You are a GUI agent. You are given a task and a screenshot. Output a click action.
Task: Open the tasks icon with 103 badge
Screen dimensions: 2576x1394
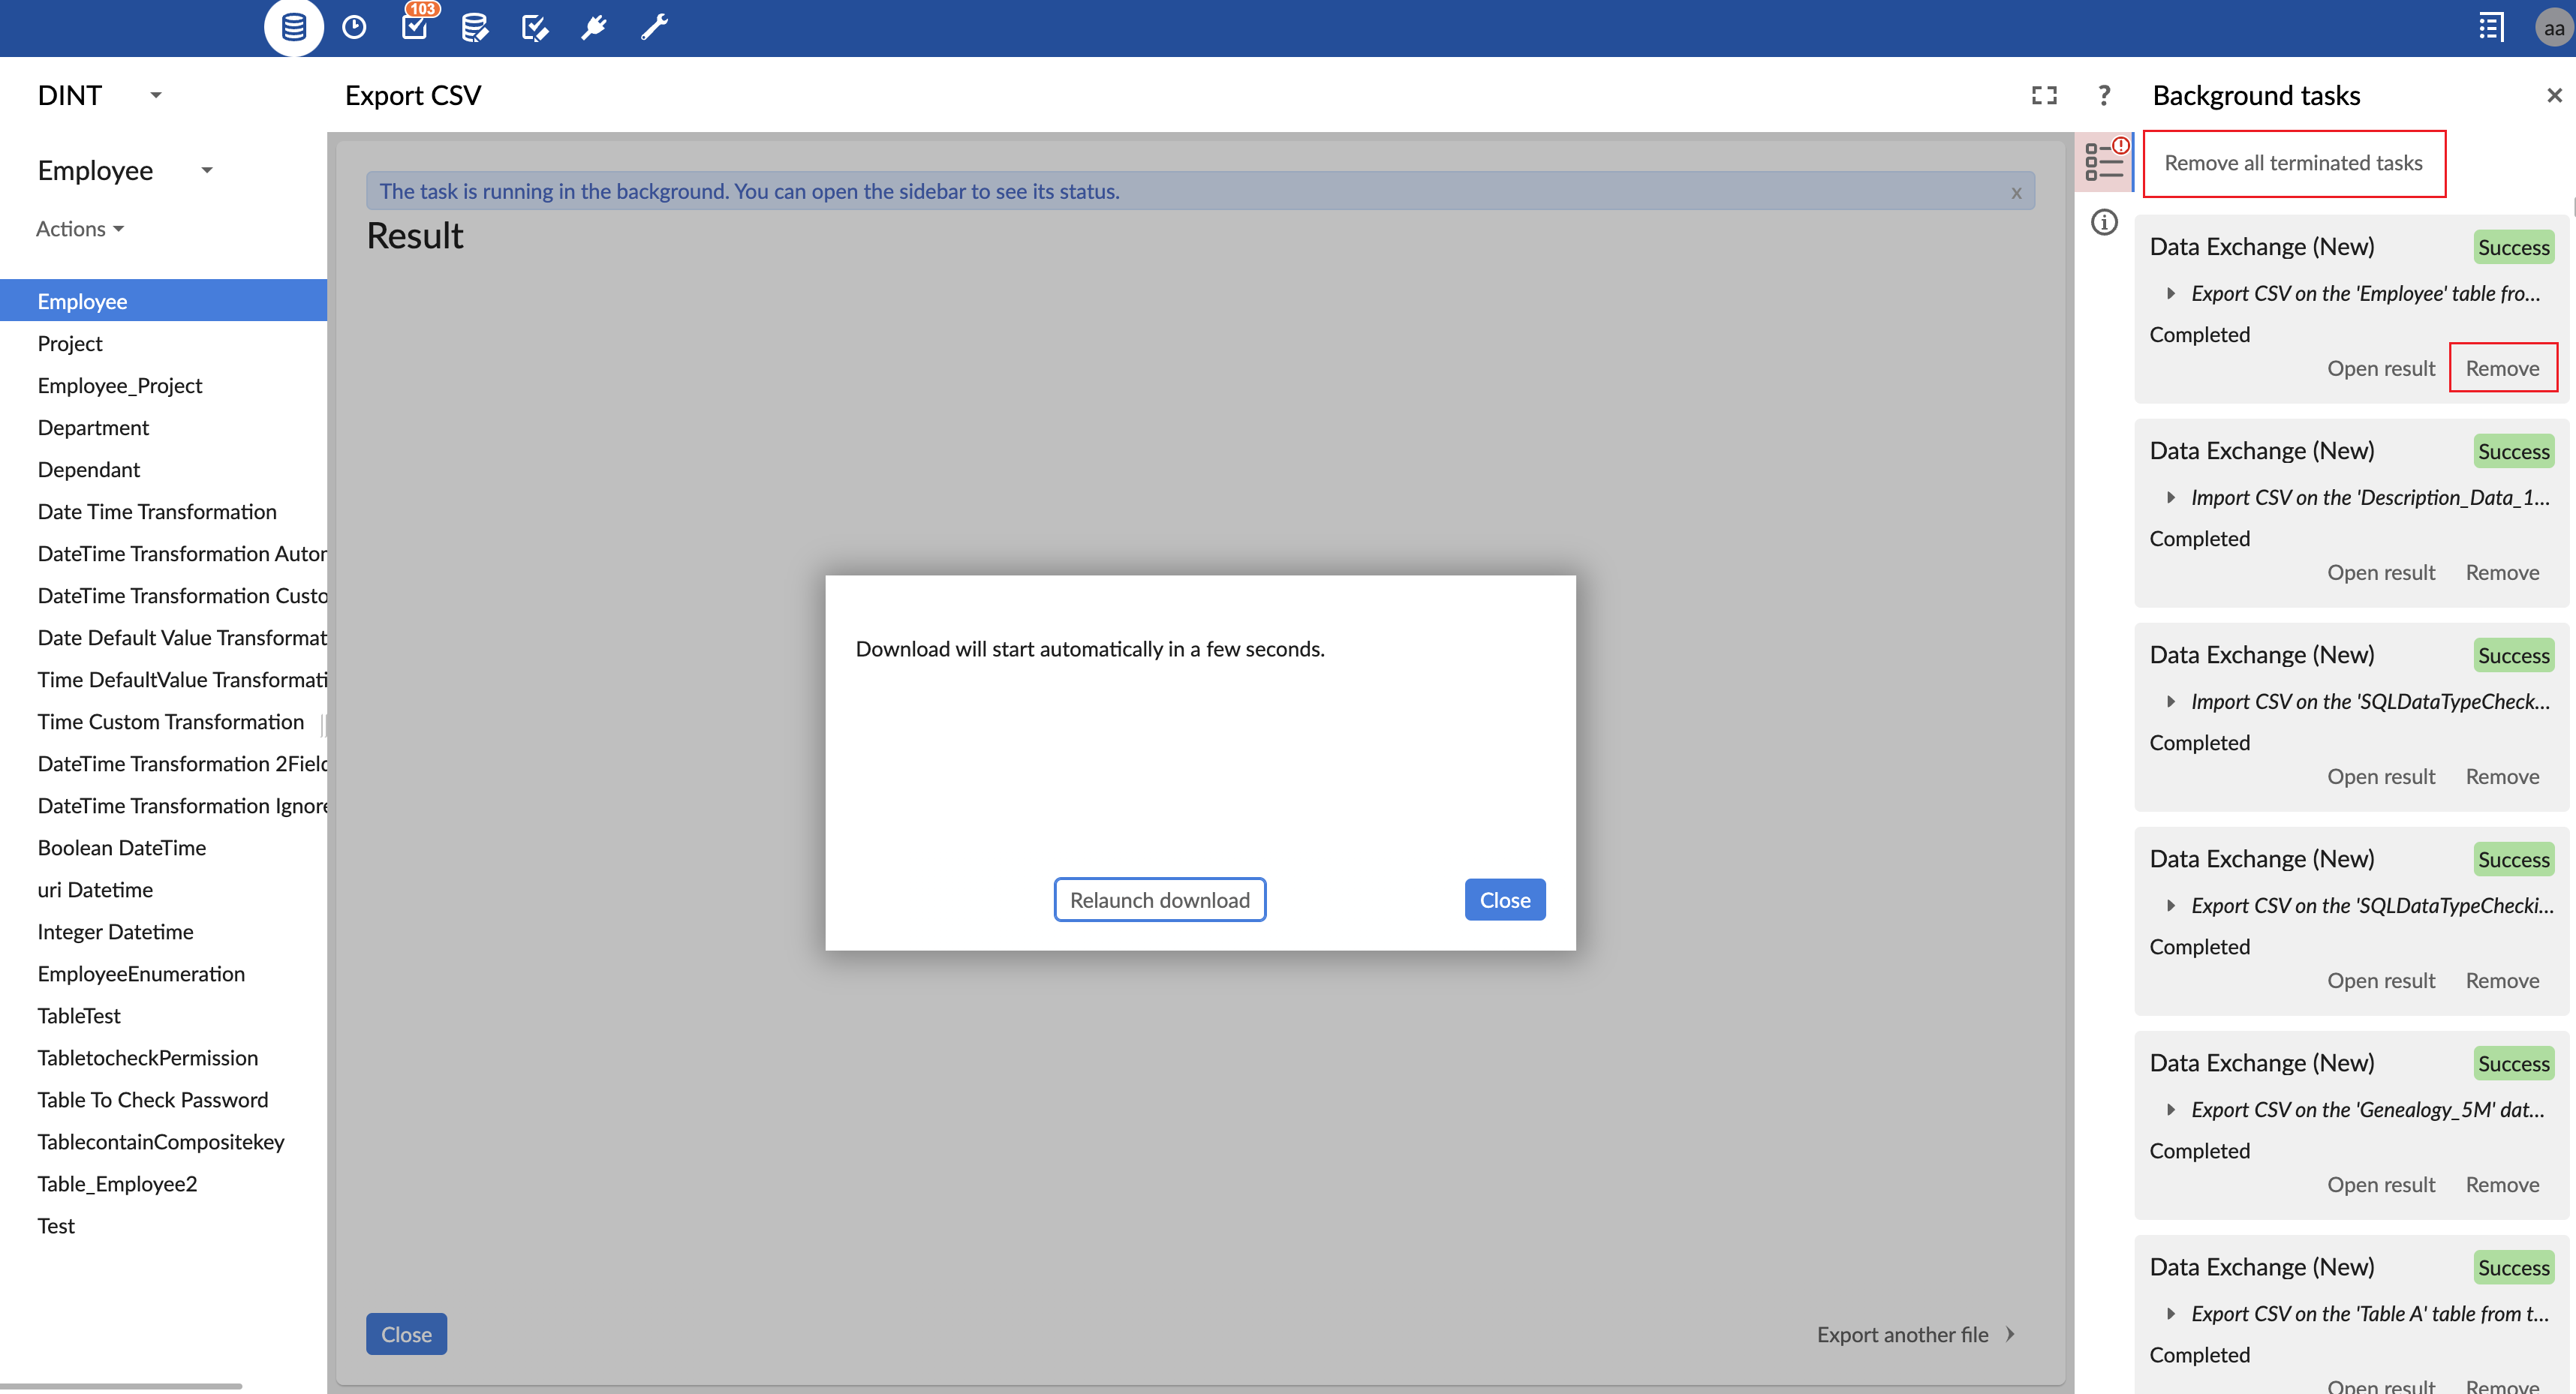pos(415,27)
